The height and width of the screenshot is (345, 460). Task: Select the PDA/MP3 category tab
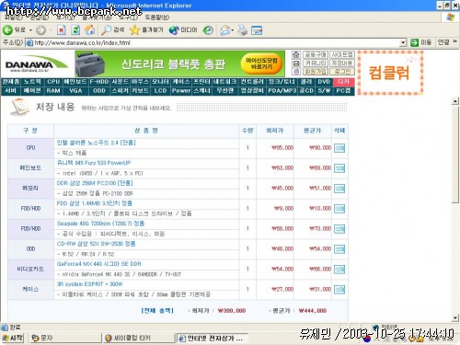tap(282, 91)
